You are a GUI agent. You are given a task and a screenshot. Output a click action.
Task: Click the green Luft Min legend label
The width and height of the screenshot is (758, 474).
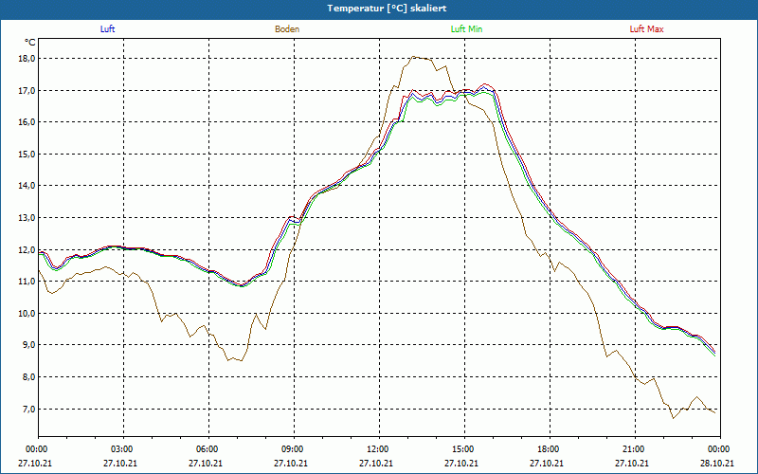pos(466,29)
